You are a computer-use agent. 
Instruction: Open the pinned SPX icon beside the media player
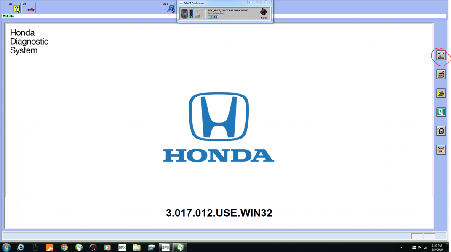[122, 247]
